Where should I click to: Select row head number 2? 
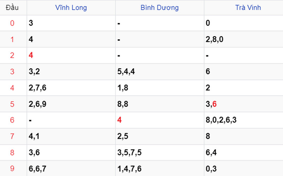pos(12,56)
